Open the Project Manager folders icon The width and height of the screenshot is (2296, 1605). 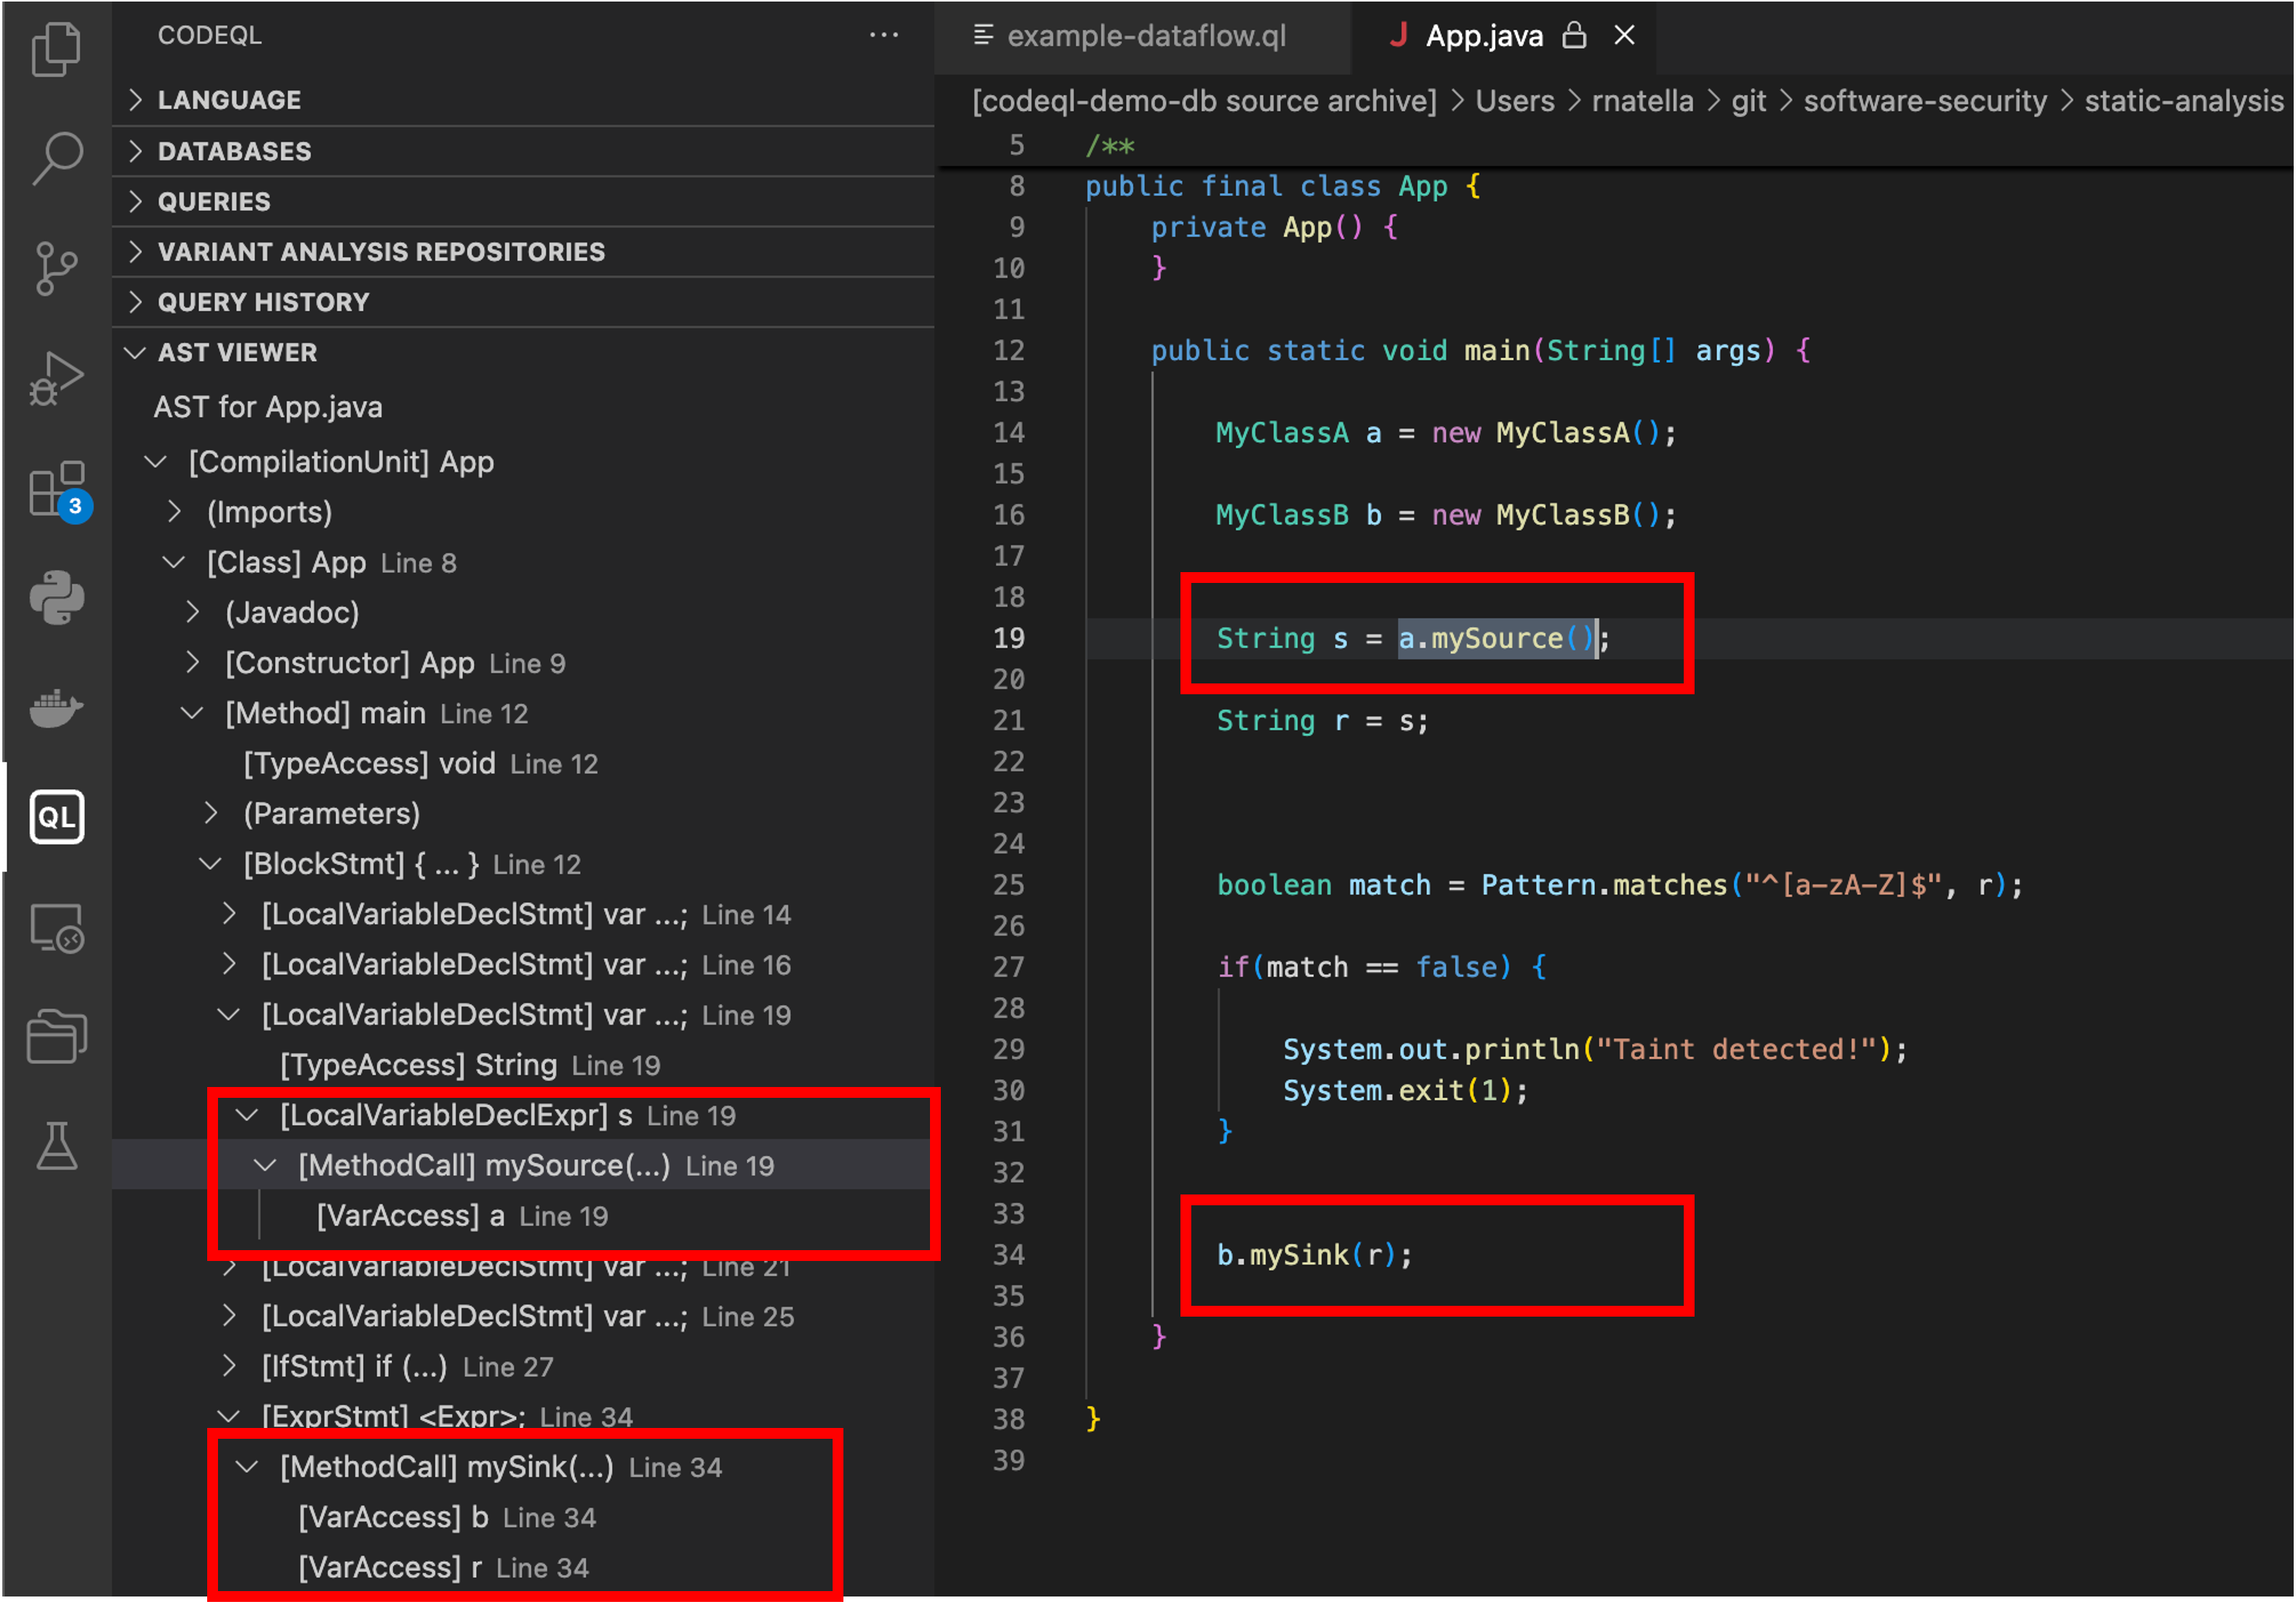pyautogui.click(x=56, y=1036)
